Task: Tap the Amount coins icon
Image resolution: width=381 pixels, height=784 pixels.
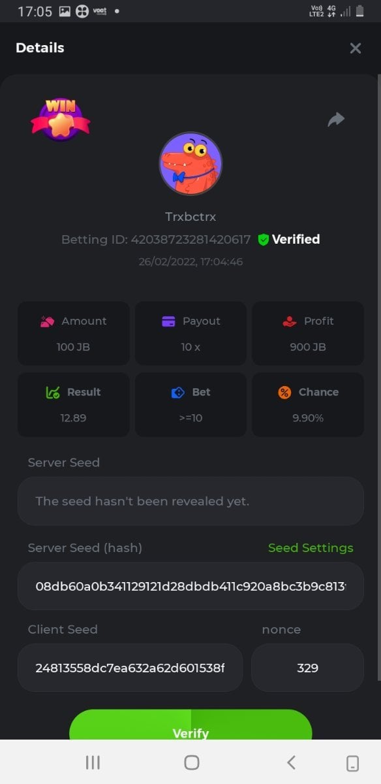Action: [x=47, y=321]
